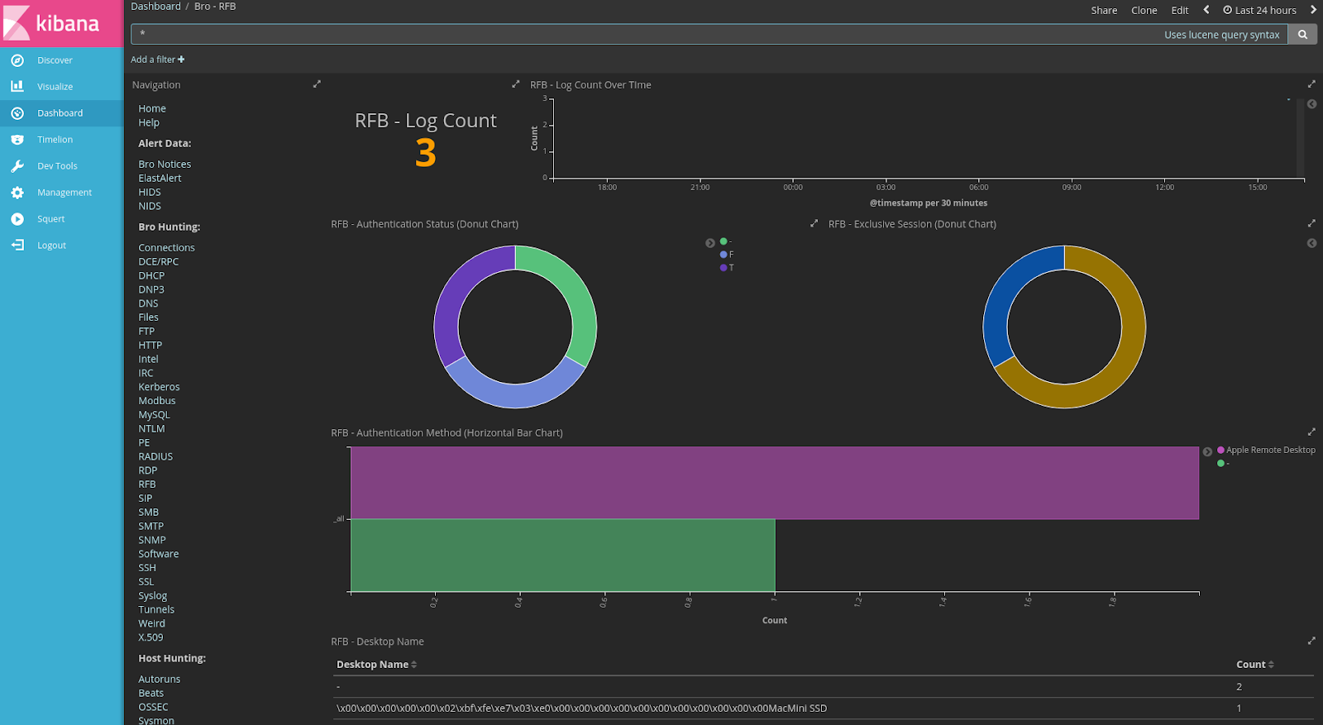The image size is (1323, 725).
Task: Expand the Authentication Method bar chart panel
Action: point(1311,432)
